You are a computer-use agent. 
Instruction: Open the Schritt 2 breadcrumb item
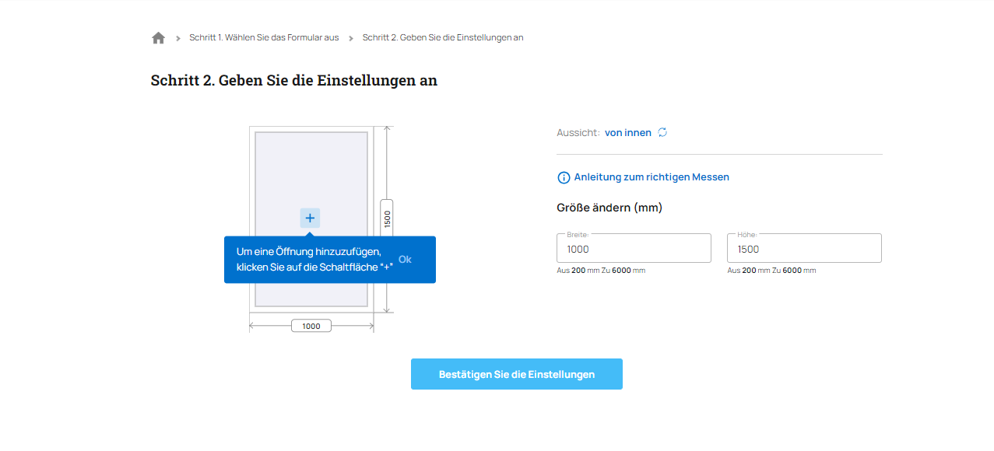coord(443,37)
